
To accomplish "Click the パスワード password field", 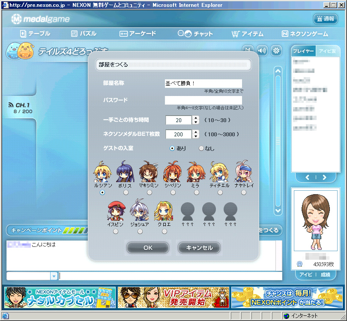I will click(x=203, y=100).
